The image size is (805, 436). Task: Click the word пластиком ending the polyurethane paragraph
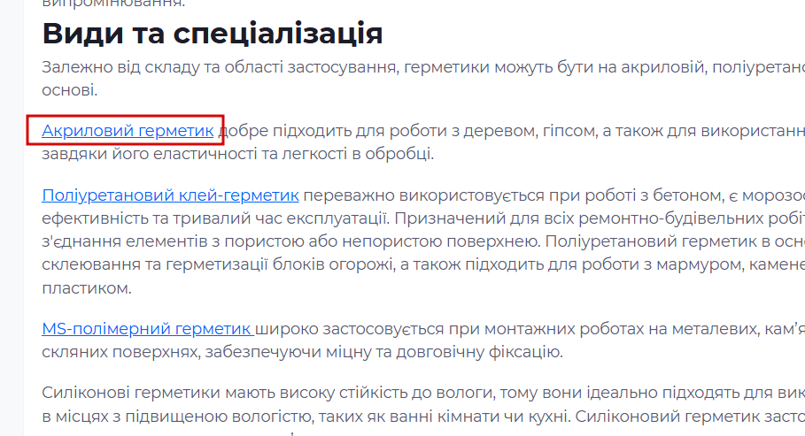pyautogui.click(x=87, y=288)
